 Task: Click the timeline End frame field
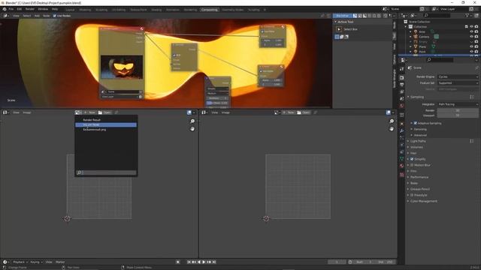[x=386, y=262]
